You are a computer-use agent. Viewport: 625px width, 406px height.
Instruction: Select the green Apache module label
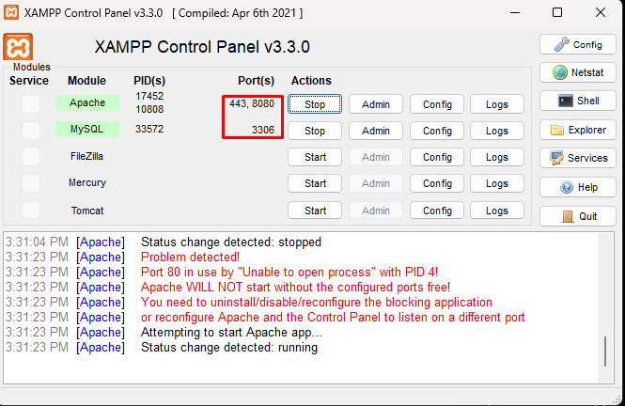pos(87,102)
